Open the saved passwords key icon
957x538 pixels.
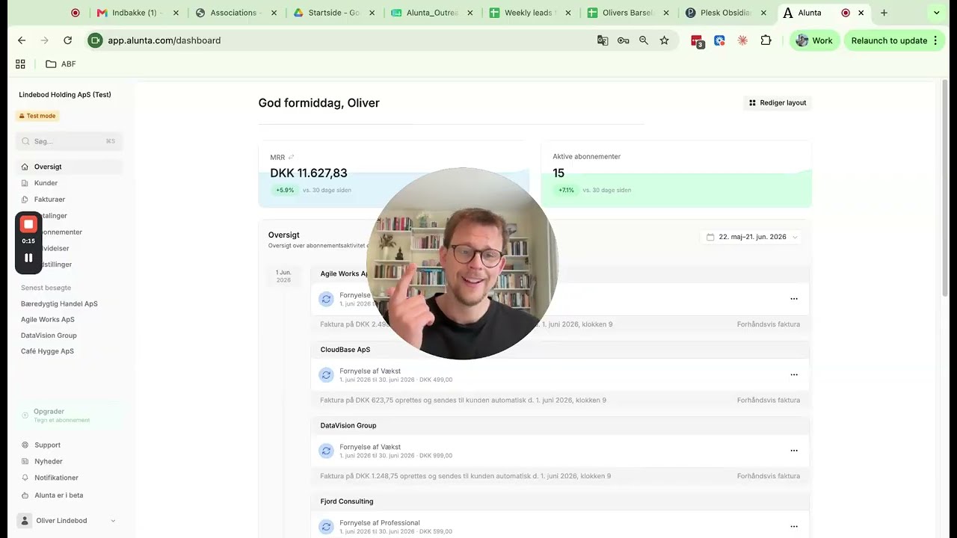pyautogui.click(x=623, y=40)
